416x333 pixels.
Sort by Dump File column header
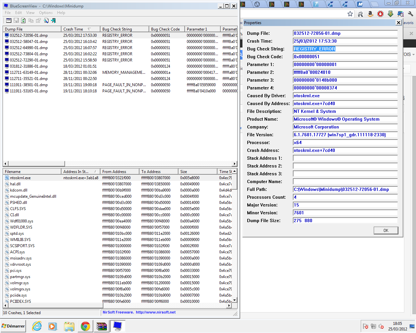point(32,29)
